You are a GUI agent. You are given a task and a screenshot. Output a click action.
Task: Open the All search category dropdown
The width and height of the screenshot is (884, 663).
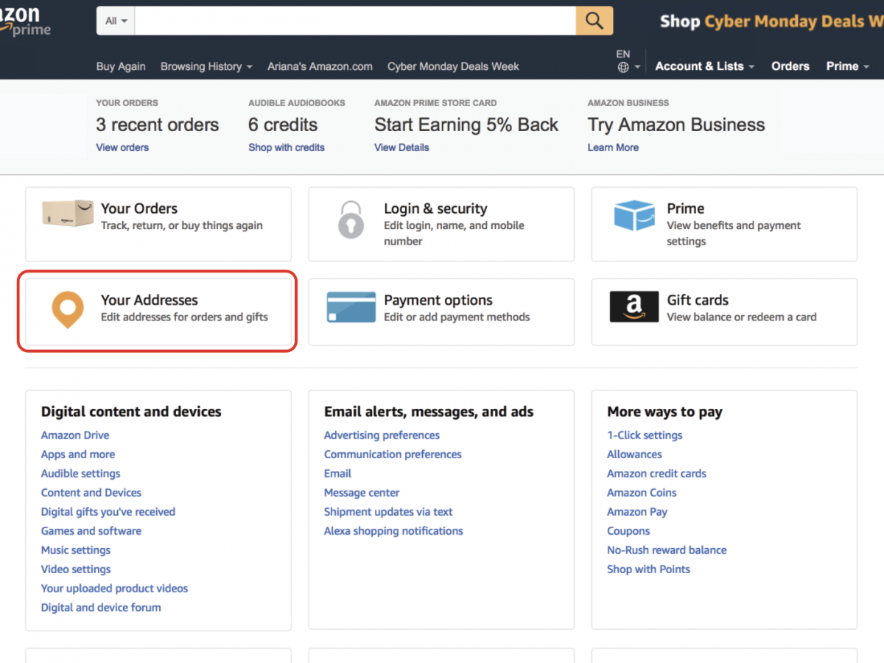point(116,21)
